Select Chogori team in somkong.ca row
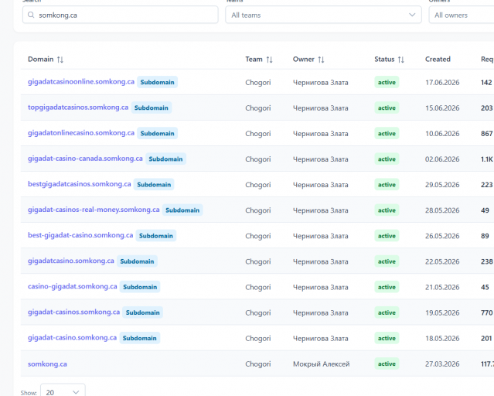The width and height of the screenshot is (494, 396). [258, 364]
